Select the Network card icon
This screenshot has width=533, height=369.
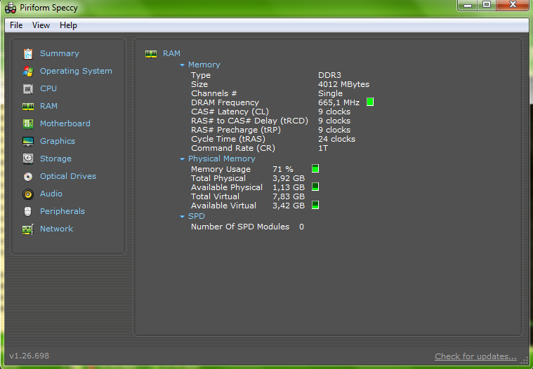pos(28,229)
